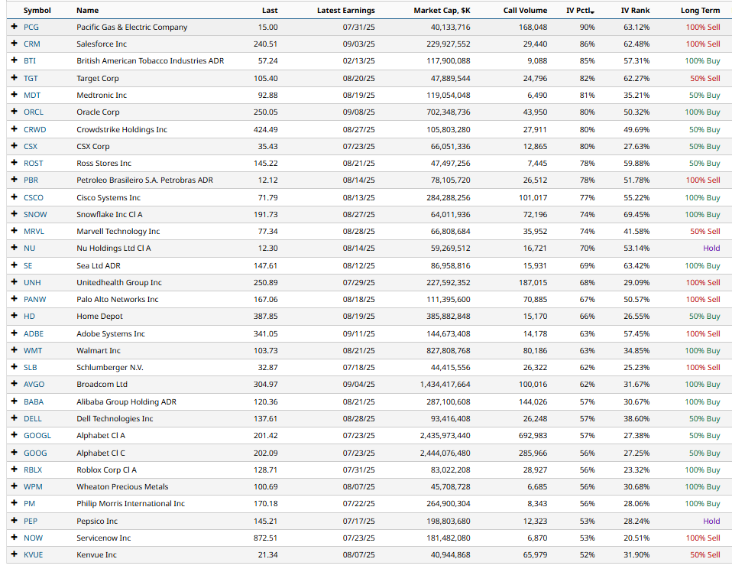Expand the WMT row plus icon
Viewport: 732px width, 572px height.
point(14,350)
